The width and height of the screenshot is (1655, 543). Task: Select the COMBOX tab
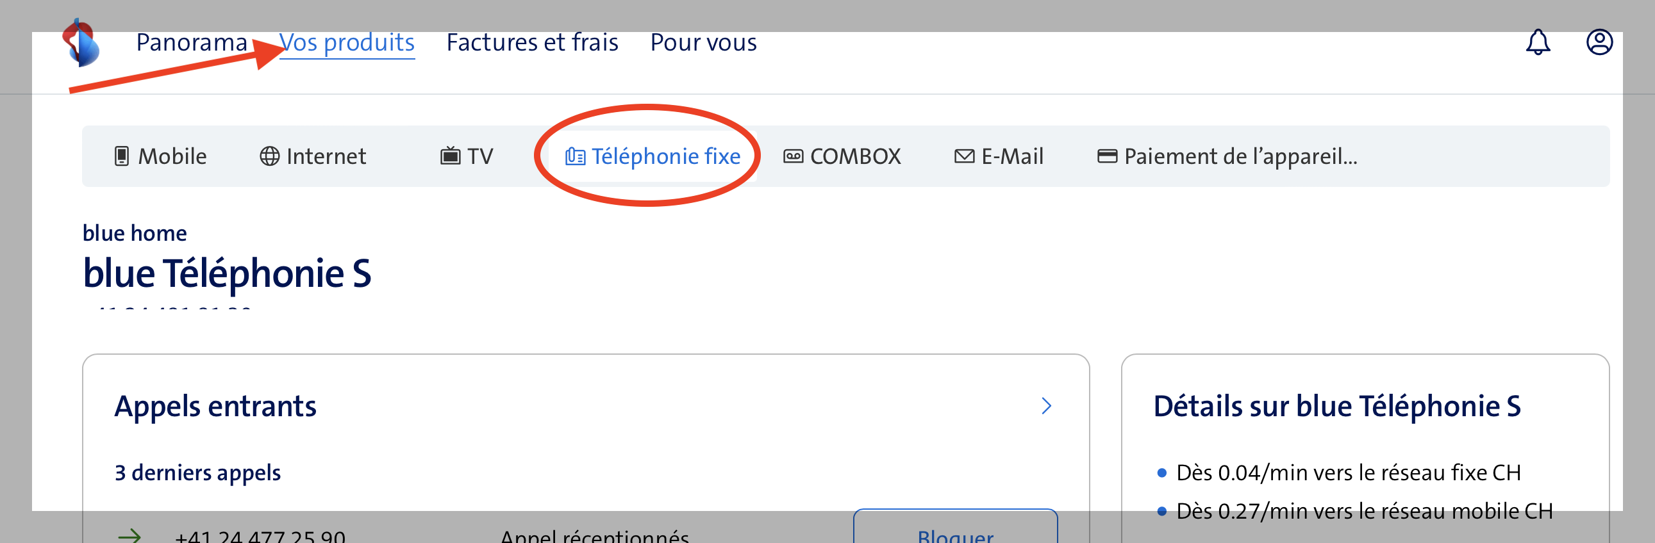pos(854,157)
